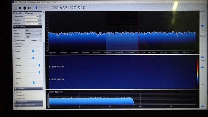Open the Window dropdown set to Hamming
This screenshot has width=208, height=117.
[33, 33]
